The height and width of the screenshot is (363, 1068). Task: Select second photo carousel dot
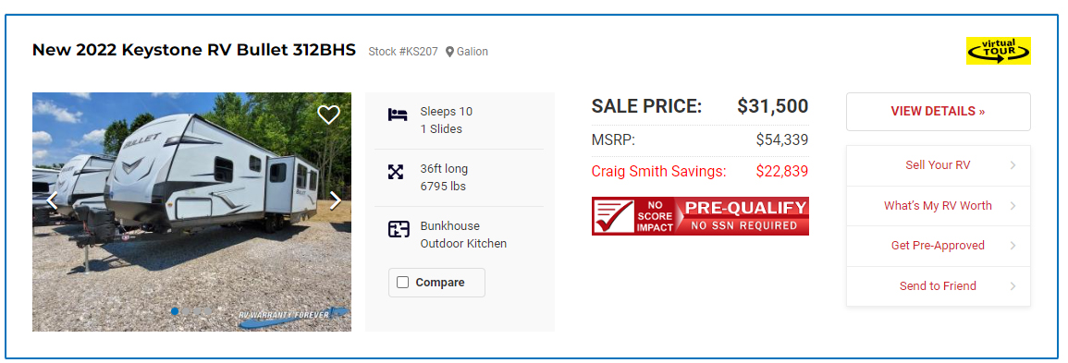pyautogui.click(x=186, y=311)
